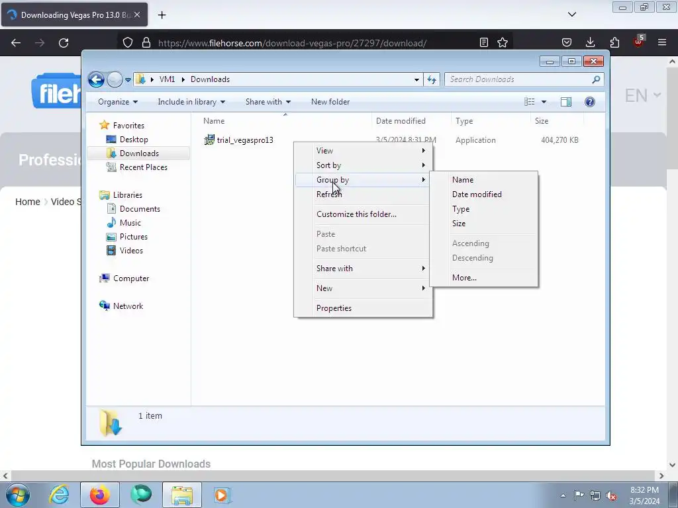Open the Firefox downloads panel

click(590, 42)
